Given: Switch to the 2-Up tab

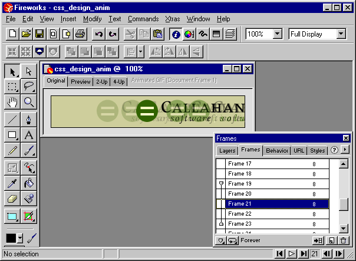Looking at the screenshot, I should coord(101,81).
